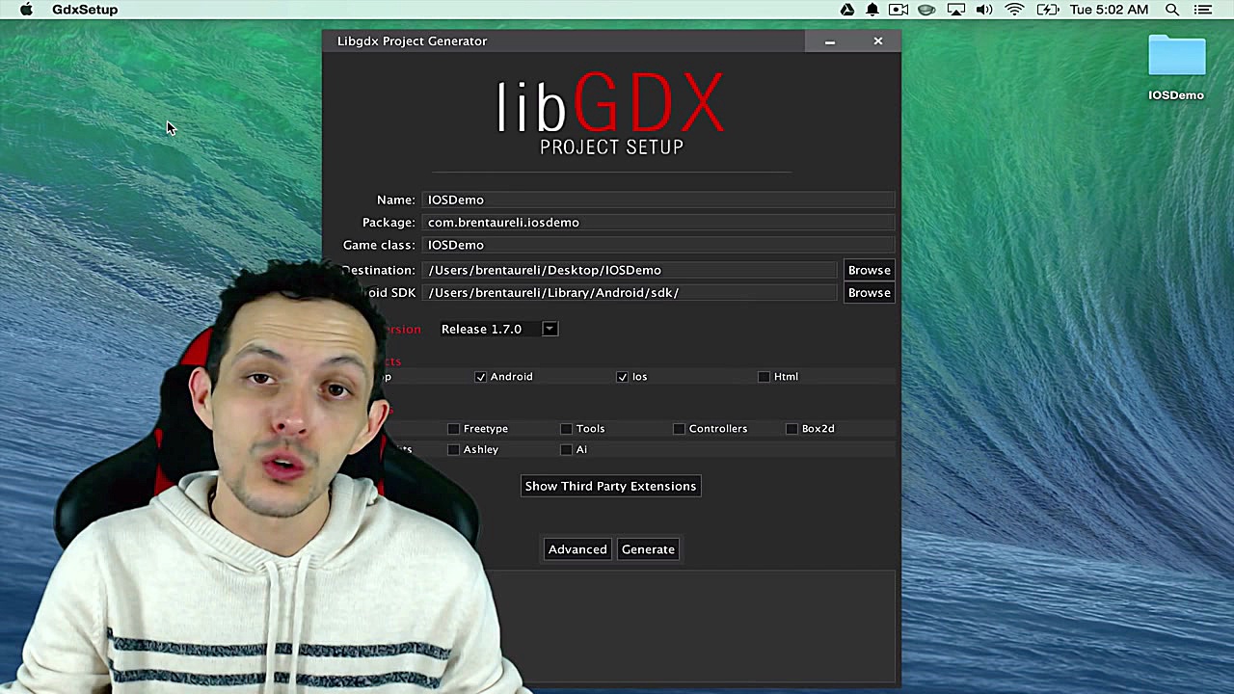Viewport: 1234px width, 694px height.
Task: Enable the Controllers extension
Action: (679, 428)
